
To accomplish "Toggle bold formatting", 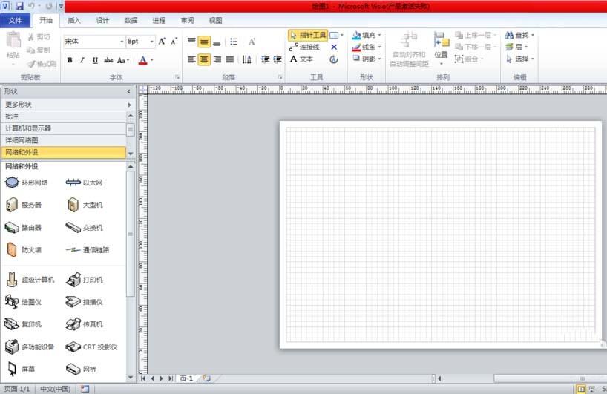I will pyautogui.click(x=69, y=60).
